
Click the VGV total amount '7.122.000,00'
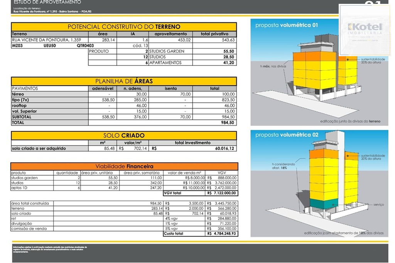point(225,193)
